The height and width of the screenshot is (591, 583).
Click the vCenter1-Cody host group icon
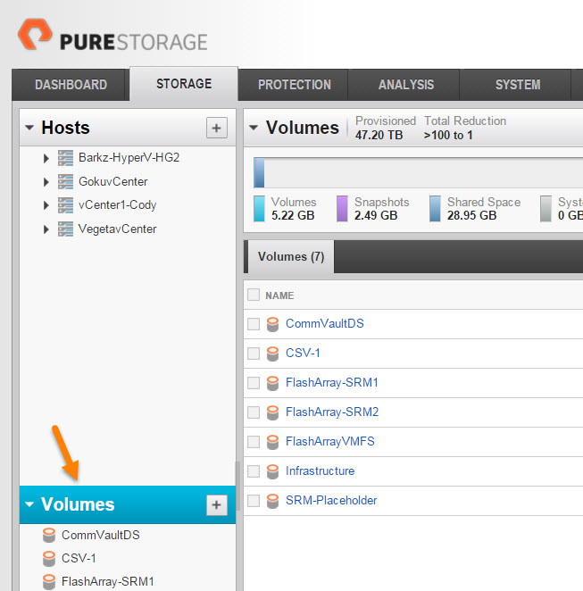click(65, 205)
